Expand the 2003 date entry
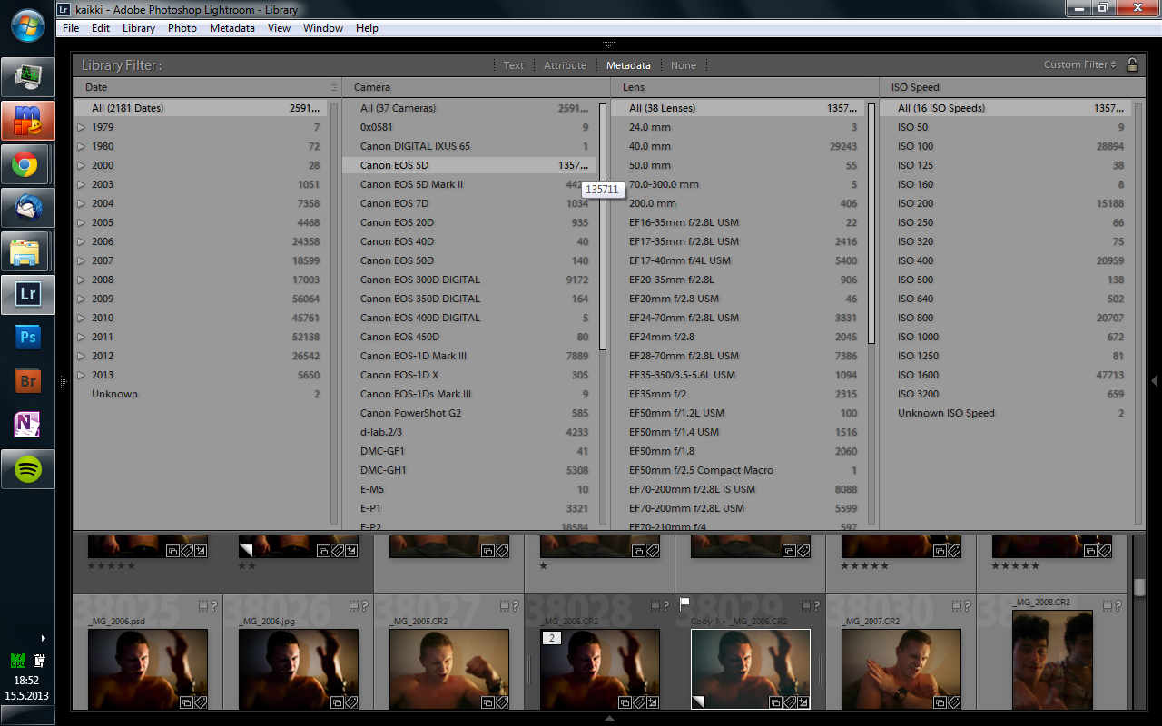 pos(81,184)
